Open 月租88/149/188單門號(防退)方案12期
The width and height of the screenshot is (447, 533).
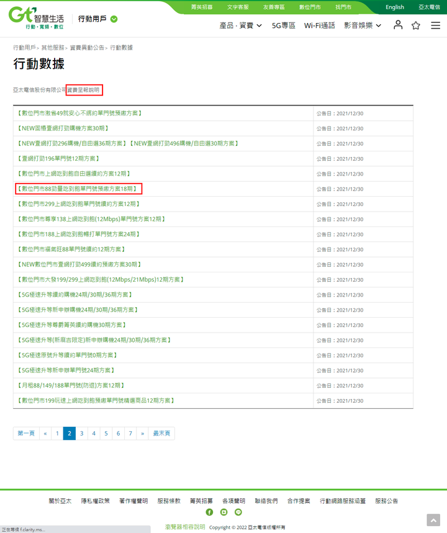coord(71,385)
